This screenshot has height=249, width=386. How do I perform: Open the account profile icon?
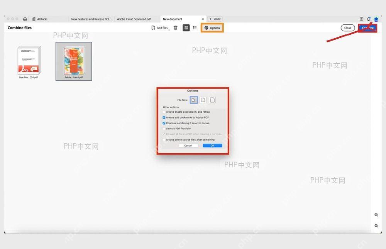[x=376, y=19]
